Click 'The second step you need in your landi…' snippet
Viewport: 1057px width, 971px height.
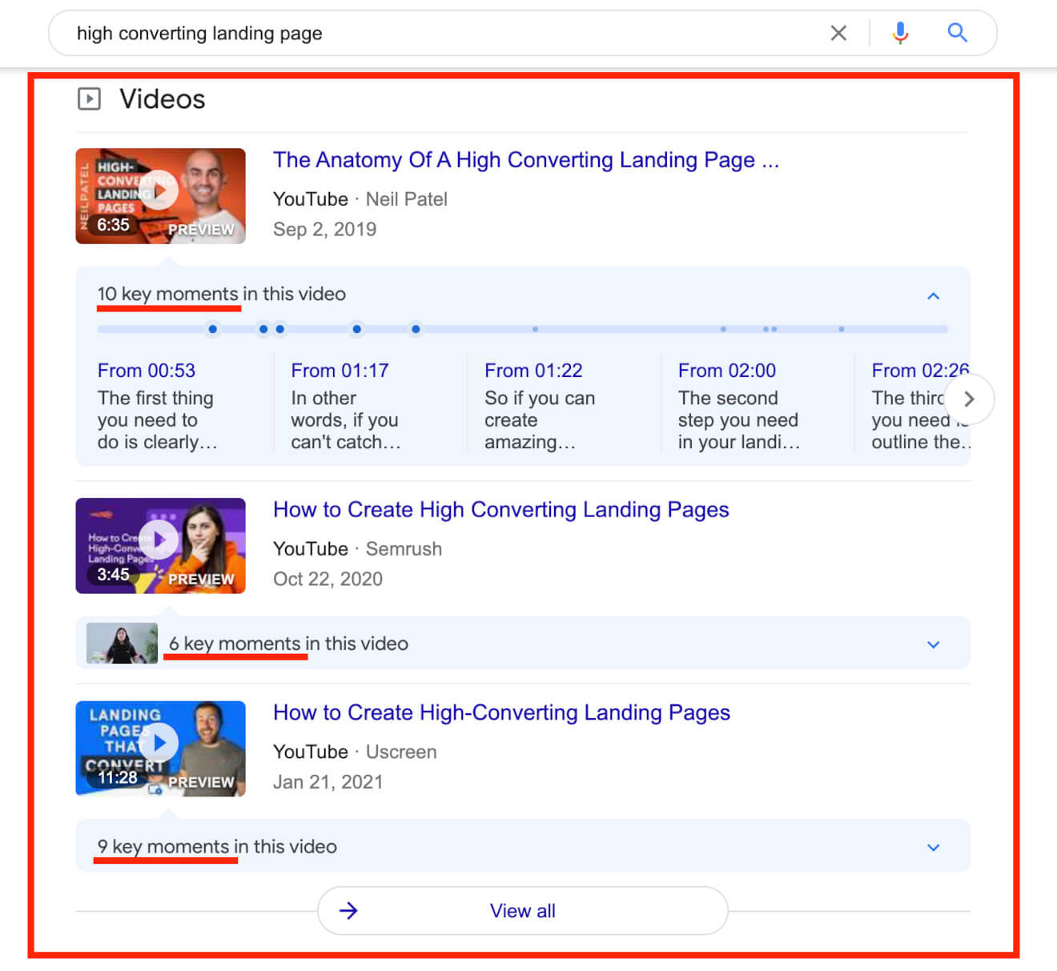[739, 420]
